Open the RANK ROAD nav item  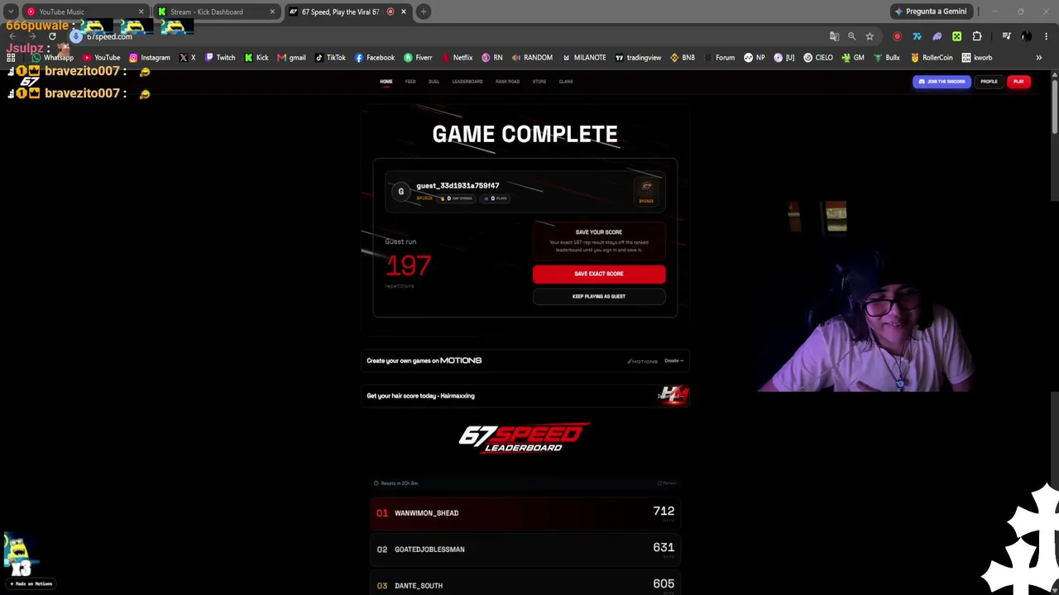coord(507,82)
